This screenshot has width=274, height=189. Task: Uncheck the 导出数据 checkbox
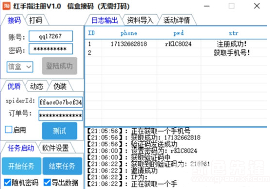click(x=47, y=183)
